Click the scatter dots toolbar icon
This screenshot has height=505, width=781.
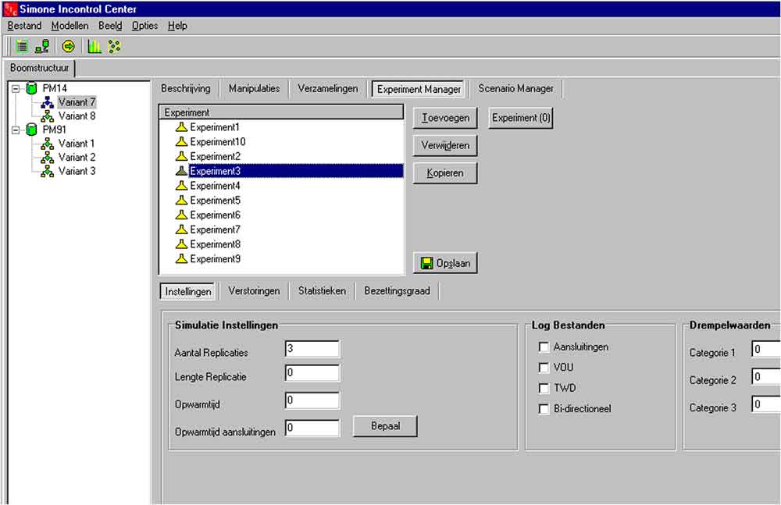click(x=114, y=46)
